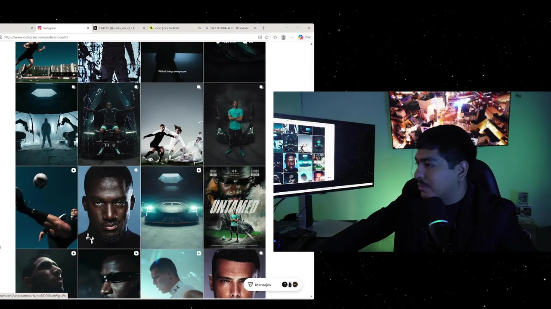This screenshot has height=309, width=551.
Task: Close the PAULO DYBALA 21 tab
Action: click(x=255, y=28)
